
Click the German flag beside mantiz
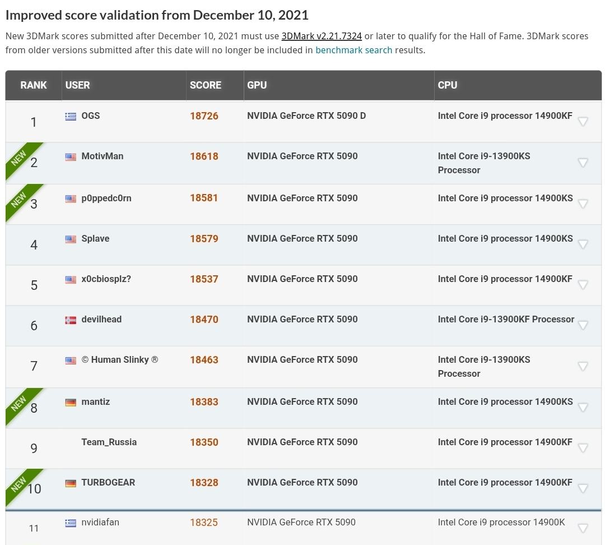click(71, 403)
